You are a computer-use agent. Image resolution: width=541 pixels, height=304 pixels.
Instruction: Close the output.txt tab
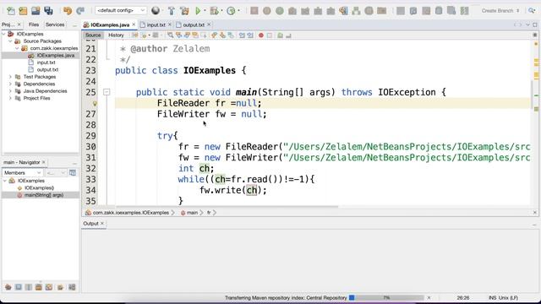(209, 24)
